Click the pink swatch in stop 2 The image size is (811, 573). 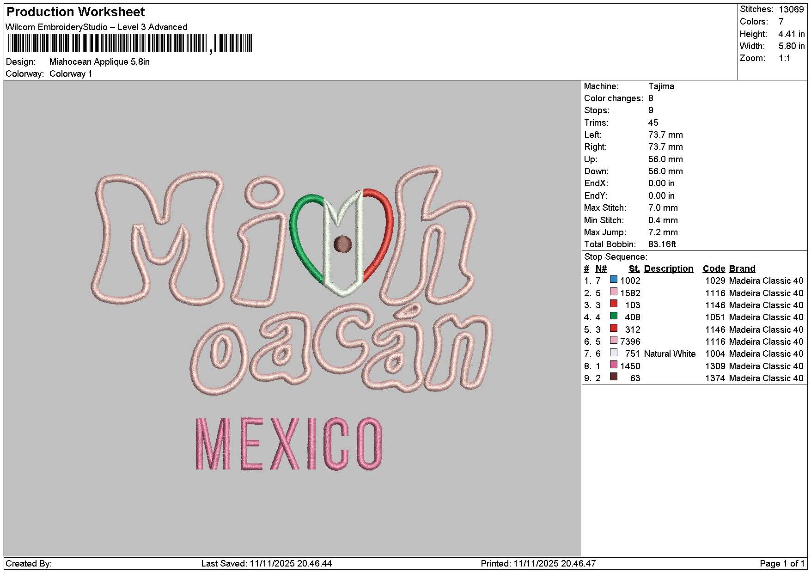point(614,292)
